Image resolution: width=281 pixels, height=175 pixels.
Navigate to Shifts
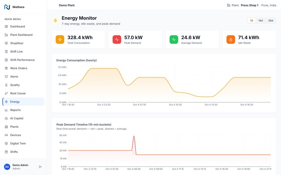click(24, 152)
